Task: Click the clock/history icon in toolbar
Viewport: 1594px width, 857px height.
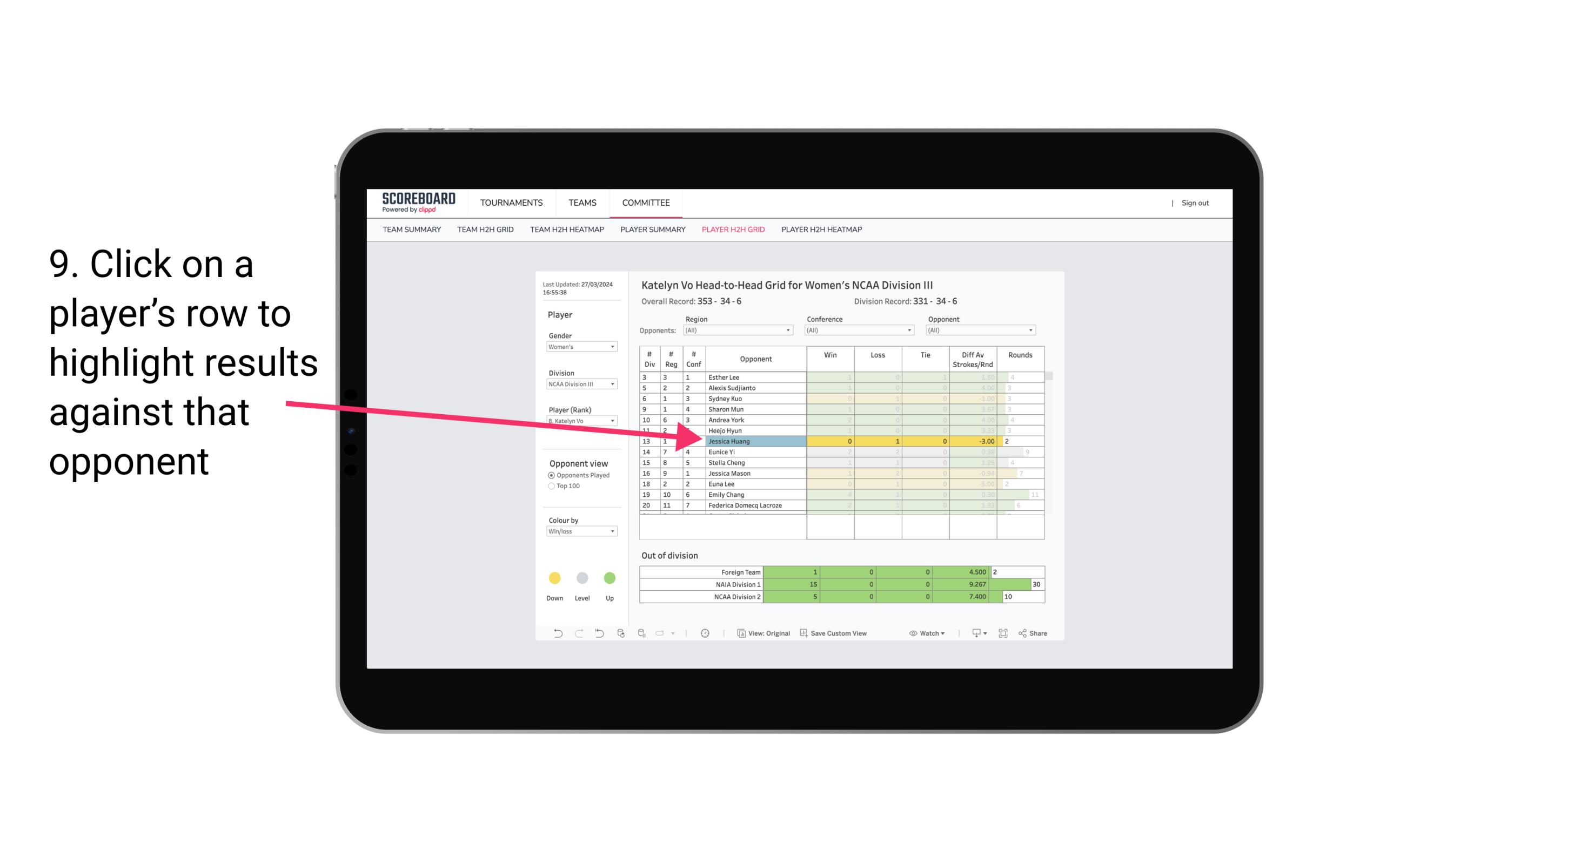Action: coord(706,633)
